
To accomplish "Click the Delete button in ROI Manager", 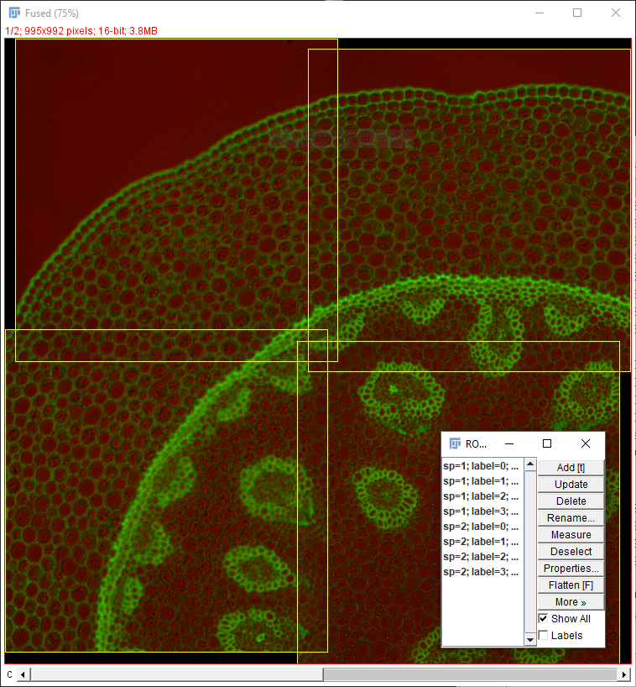I will 571,501.
